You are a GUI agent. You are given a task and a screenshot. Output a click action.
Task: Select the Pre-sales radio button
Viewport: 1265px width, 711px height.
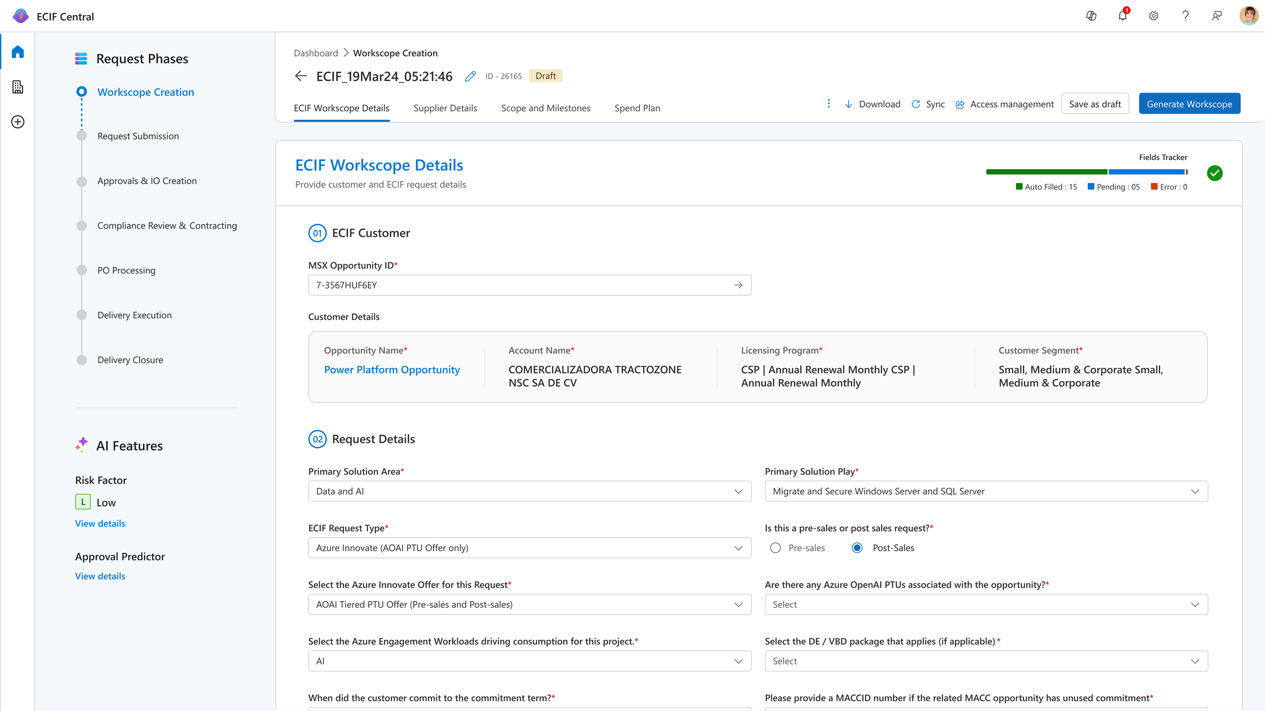click(x=775, y=548)
